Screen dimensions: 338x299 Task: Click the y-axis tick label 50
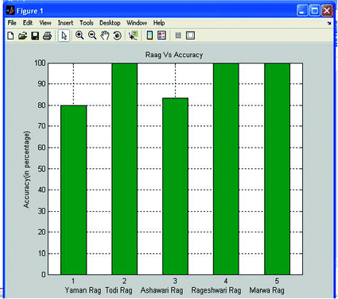click(x=41, y=169)
